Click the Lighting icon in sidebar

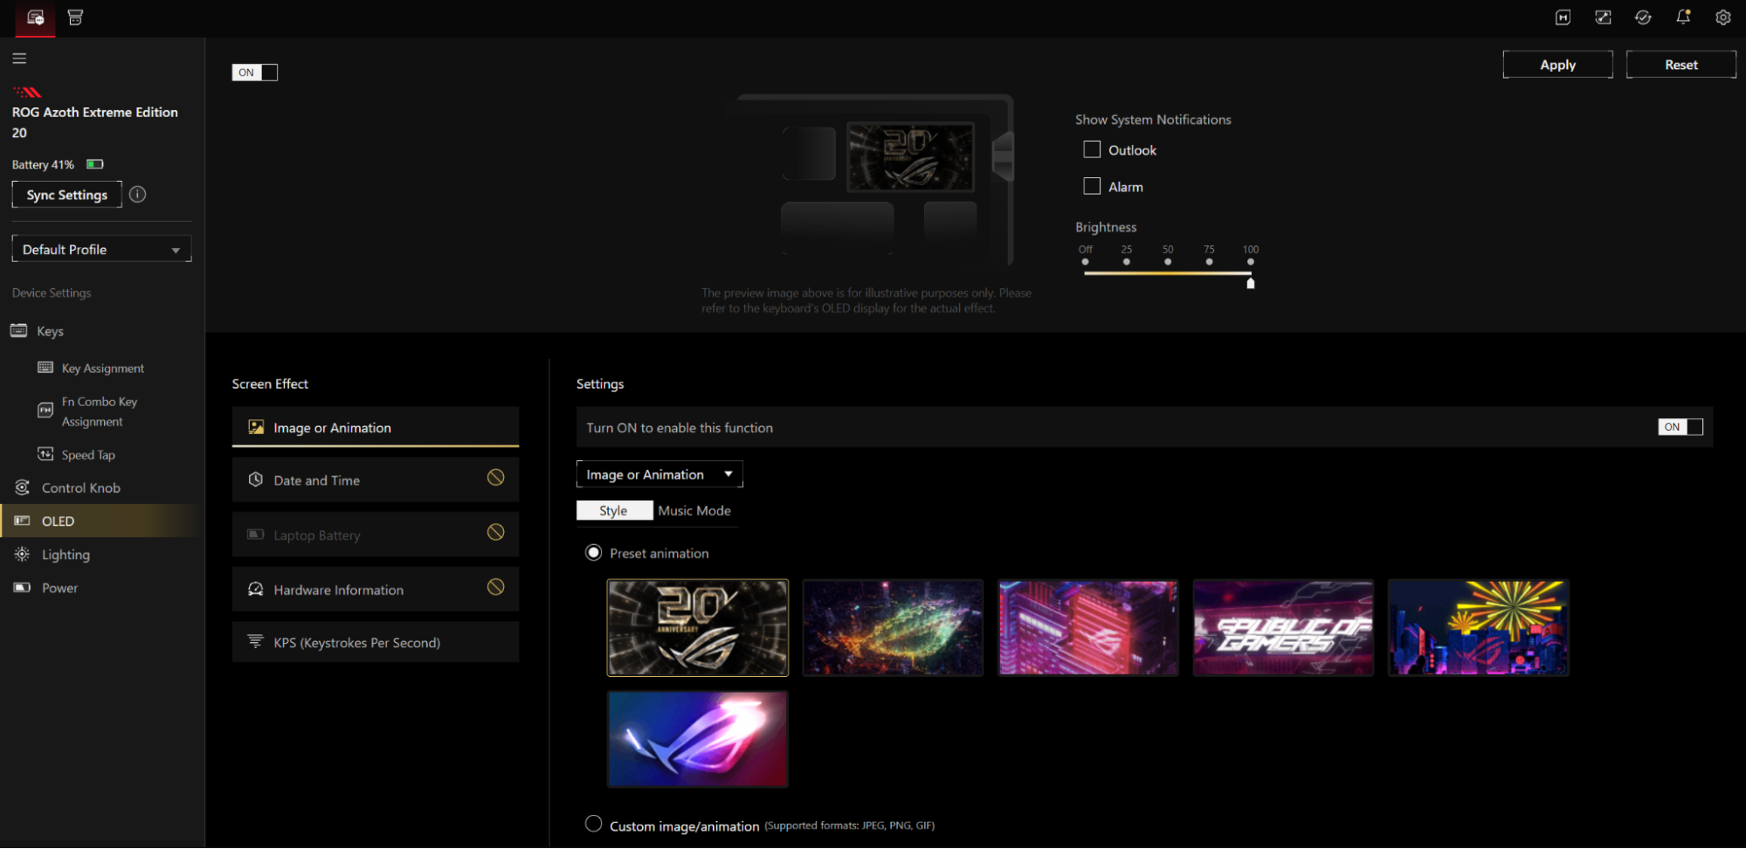pos(23,554)
